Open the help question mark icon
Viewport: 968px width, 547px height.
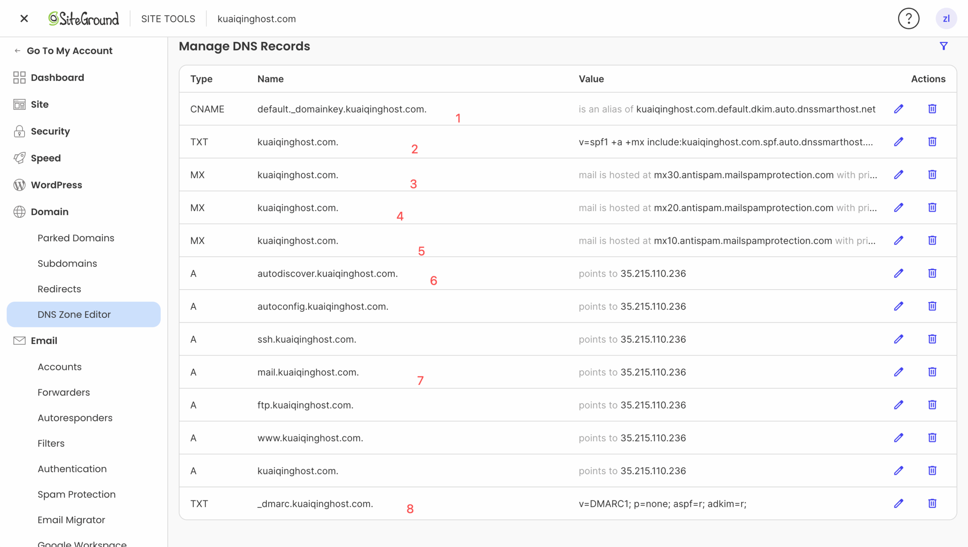pyautogui.click(x=908, y=18)
